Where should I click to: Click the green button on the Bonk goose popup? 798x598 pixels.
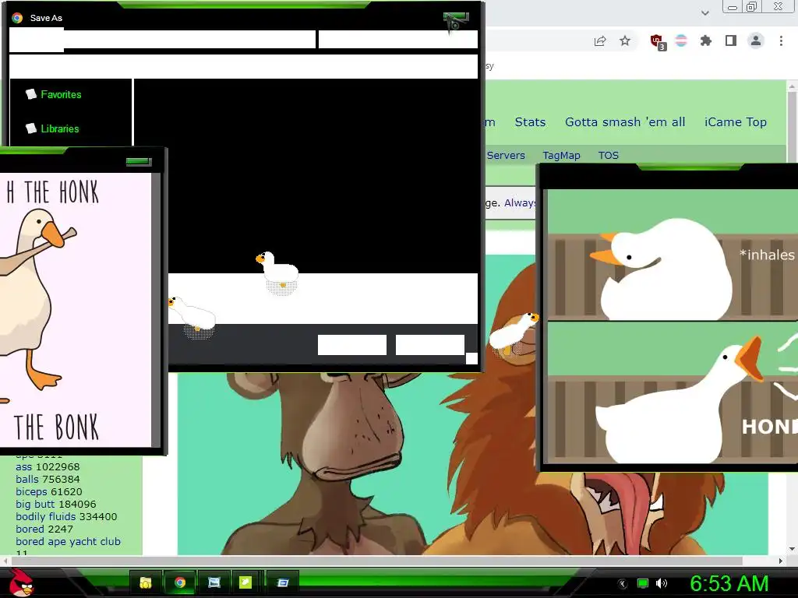139,162
